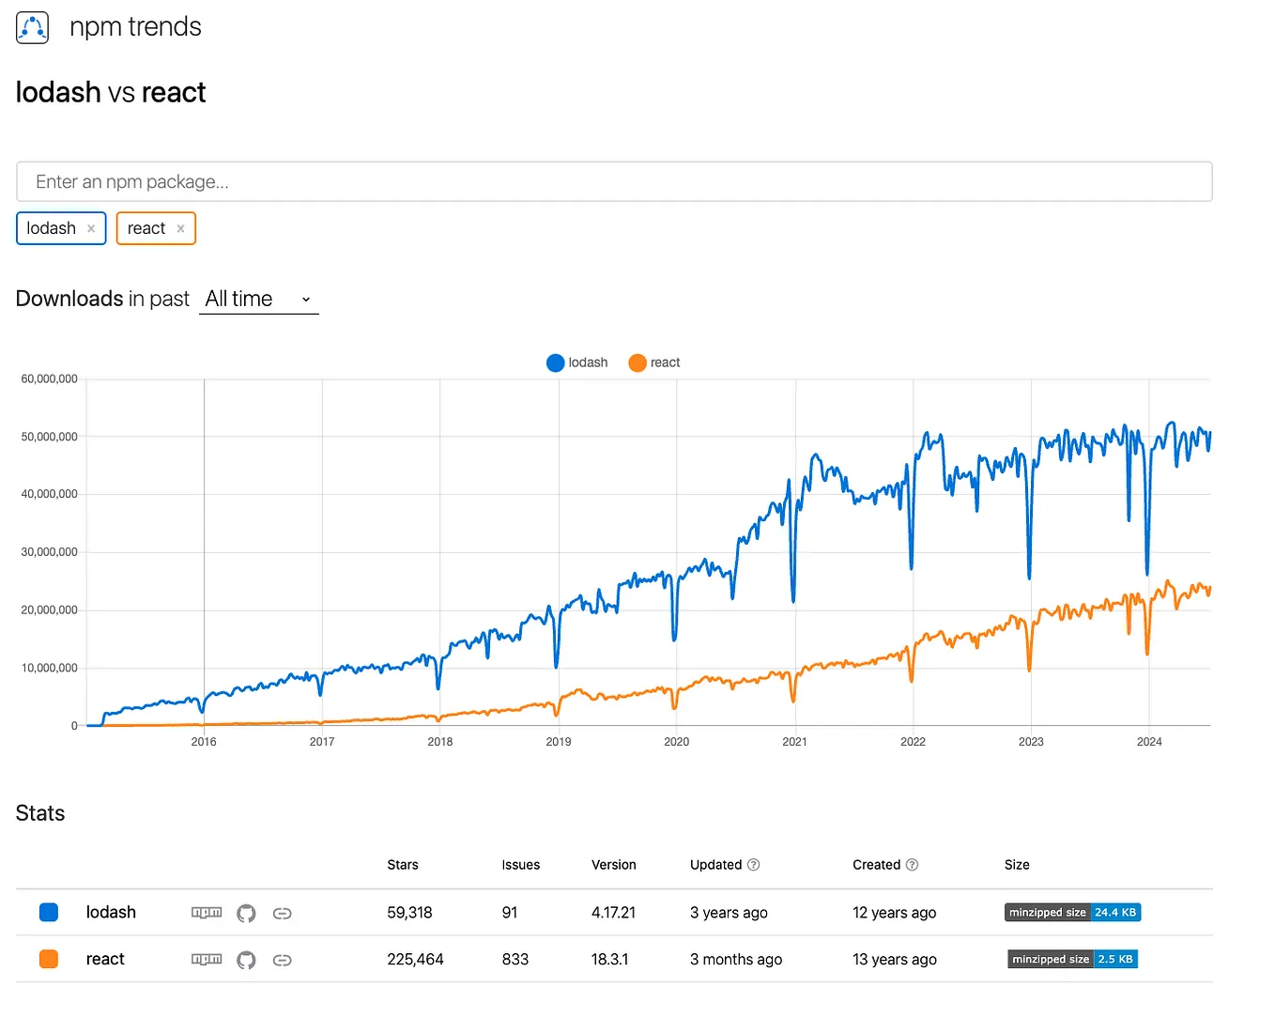The width and height of the screenshot is (1275, 1033).
Task: Open the 'All time' downloads period dropdown
Action: pyautogui.click(x=259, y=300)
